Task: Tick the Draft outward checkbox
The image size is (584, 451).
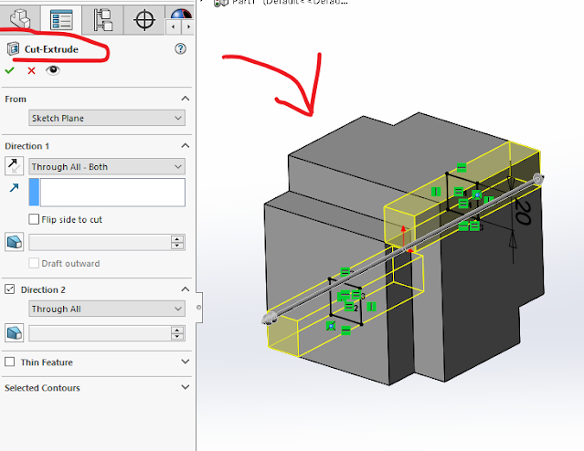Action: tap(34, 263)
